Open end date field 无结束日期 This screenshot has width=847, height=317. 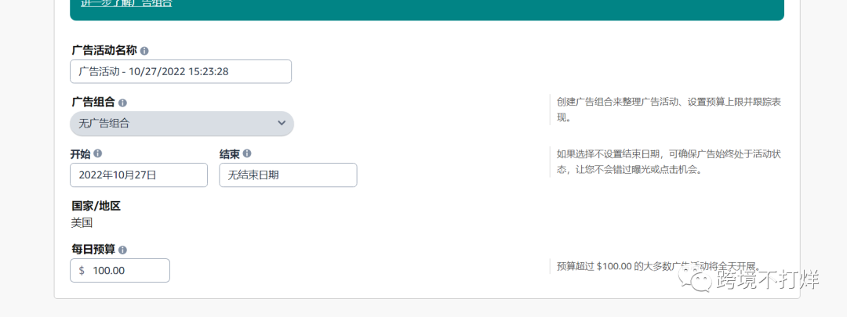click(x=288, y=175)
